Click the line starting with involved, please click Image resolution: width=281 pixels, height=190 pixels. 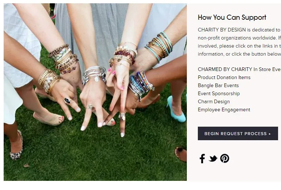pos(239,46)
